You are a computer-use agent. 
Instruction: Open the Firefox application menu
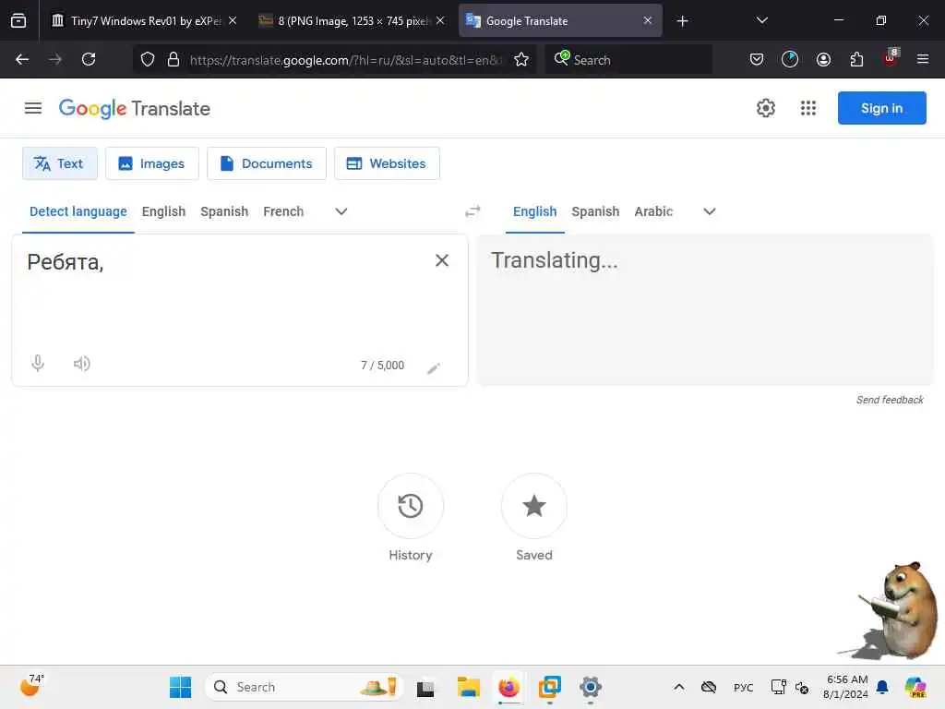[x=923, y=59]
